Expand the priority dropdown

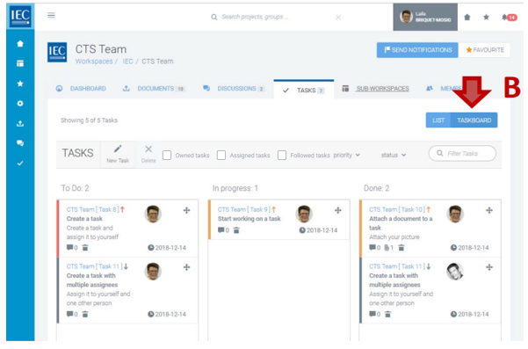coord(347,156)
